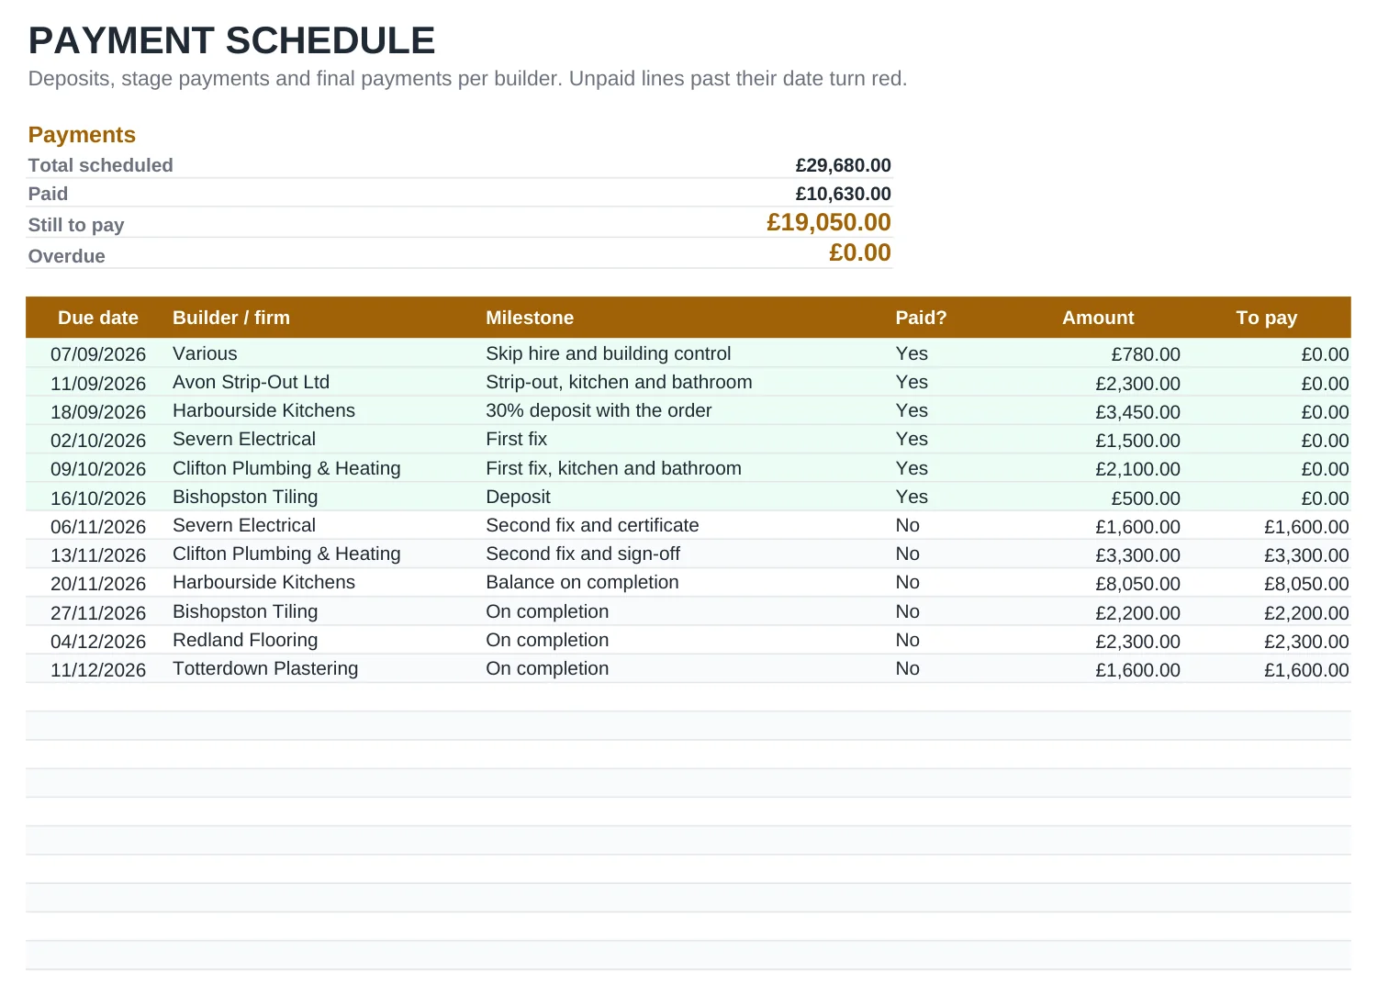Click the Paid? column header

[921, 318]
